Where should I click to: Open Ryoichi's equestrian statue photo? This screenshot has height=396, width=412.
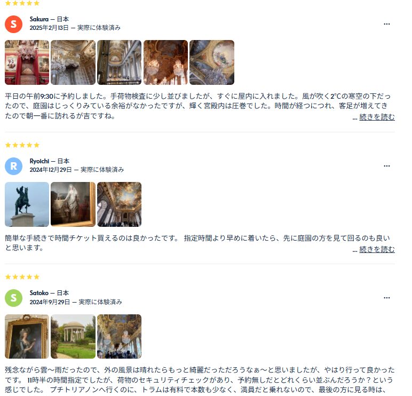point(27,204)
